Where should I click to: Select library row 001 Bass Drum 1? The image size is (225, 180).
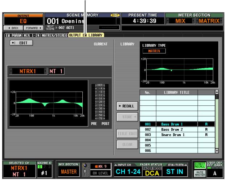[177, 124]
